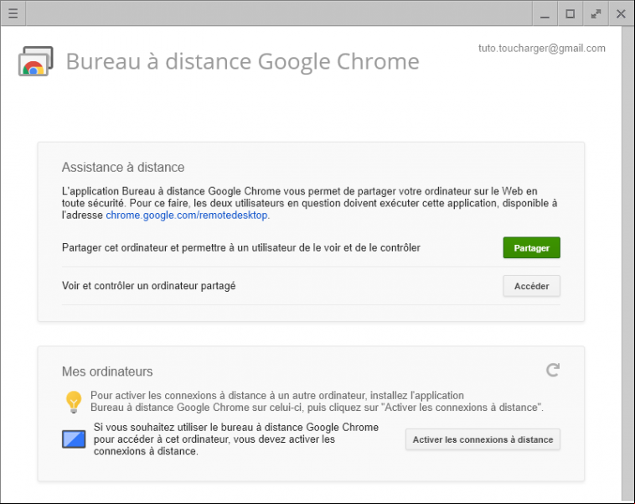Click the vertical scrollbar on the right
Viewport: 635px width, 504px height.
627,263
